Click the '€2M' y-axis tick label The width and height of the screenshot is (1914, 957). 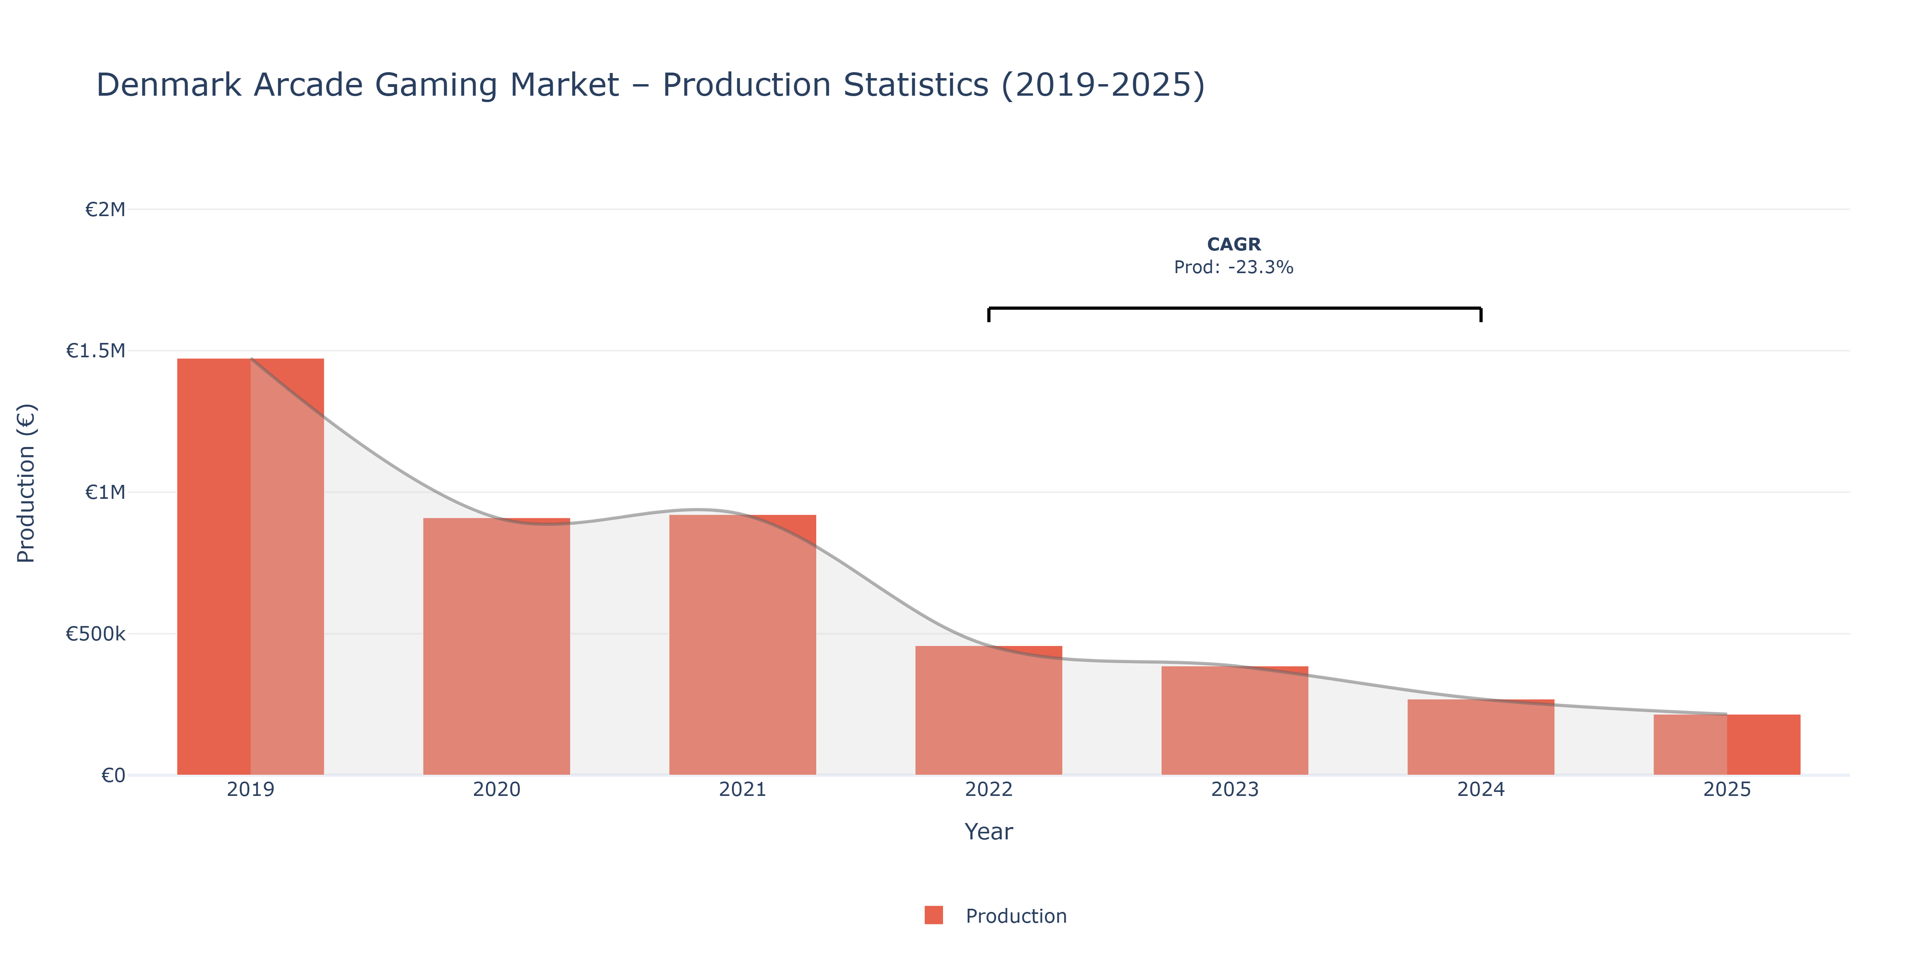(x=105, y=209)
